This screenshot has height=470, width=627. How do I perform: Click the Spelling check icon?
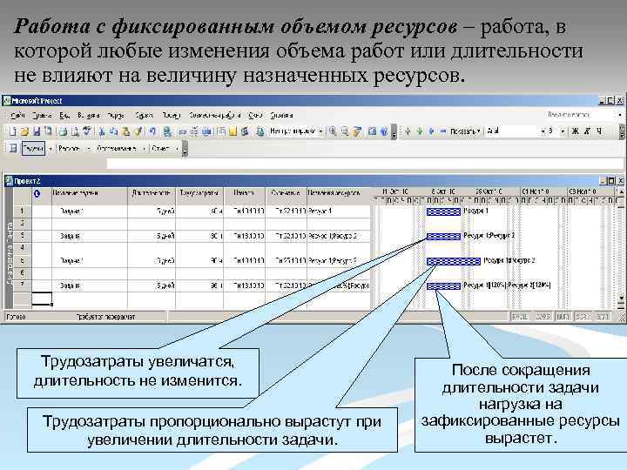pos(86,131)
